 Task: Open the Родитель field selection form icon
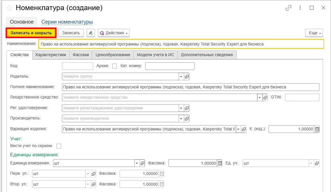[x=187, y=77]
